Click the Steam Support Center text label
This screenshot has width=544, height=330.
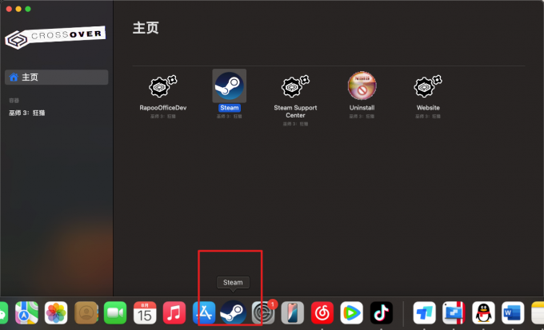coord(295,111)
